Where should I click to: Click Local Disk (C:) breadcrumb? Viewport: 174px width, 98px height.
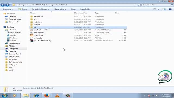coord(38,5)
